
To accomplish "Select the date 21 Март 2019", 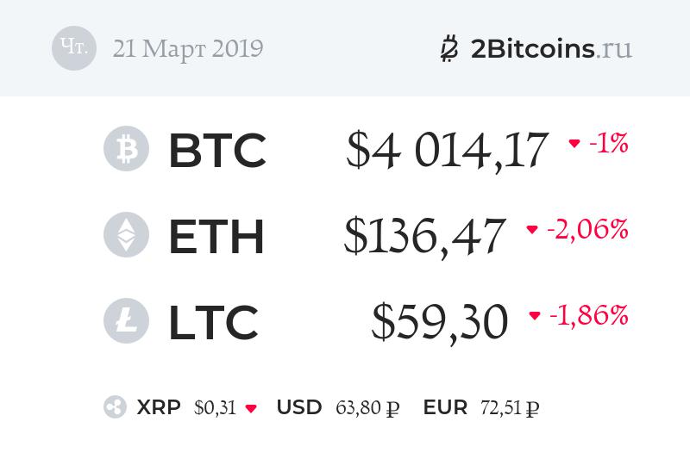I will click(187, 48).
